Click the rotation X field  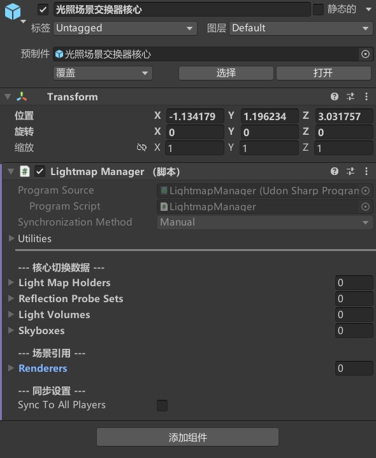click(x=195, y=132)
